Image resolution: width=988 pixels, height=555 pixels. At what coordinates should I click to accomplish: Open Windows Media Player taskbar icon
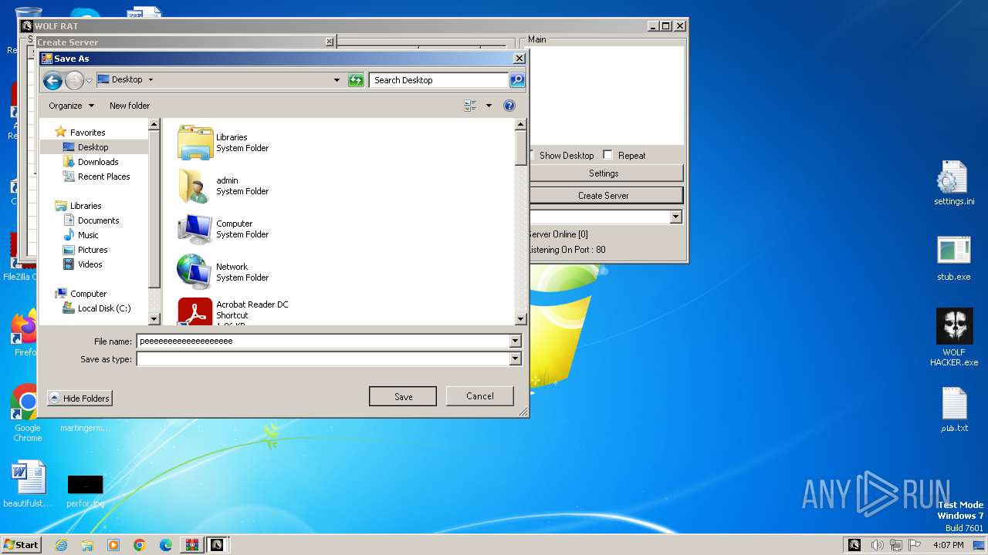pos(113,545)
